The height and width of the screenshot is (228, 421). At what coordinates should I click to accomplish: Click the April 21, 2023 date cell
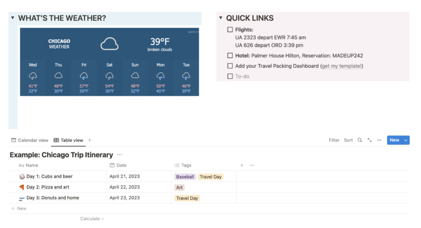124,176
